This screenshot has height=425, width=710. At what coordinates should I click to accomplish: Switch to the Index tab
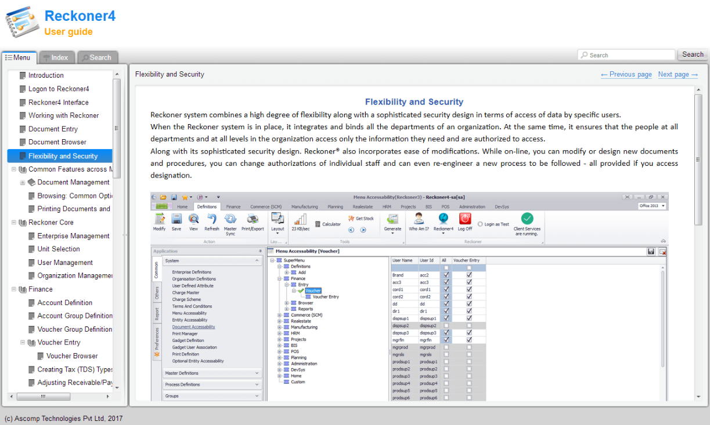point(57,57)
